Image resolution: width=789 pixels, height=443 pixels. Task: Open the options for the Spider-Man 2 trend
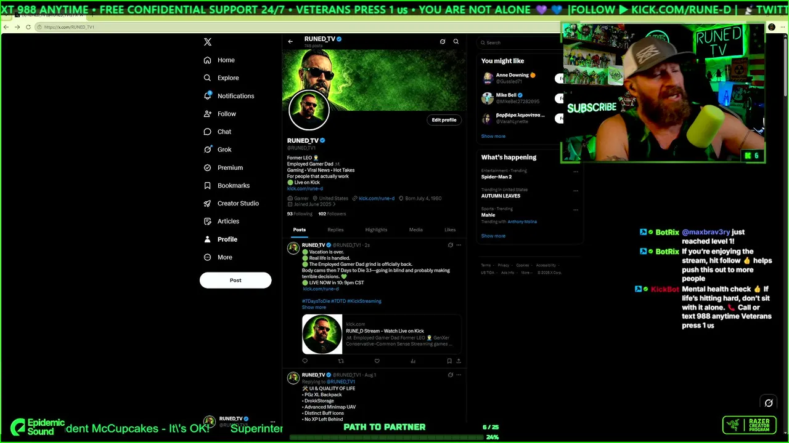[x=576, y=172]
